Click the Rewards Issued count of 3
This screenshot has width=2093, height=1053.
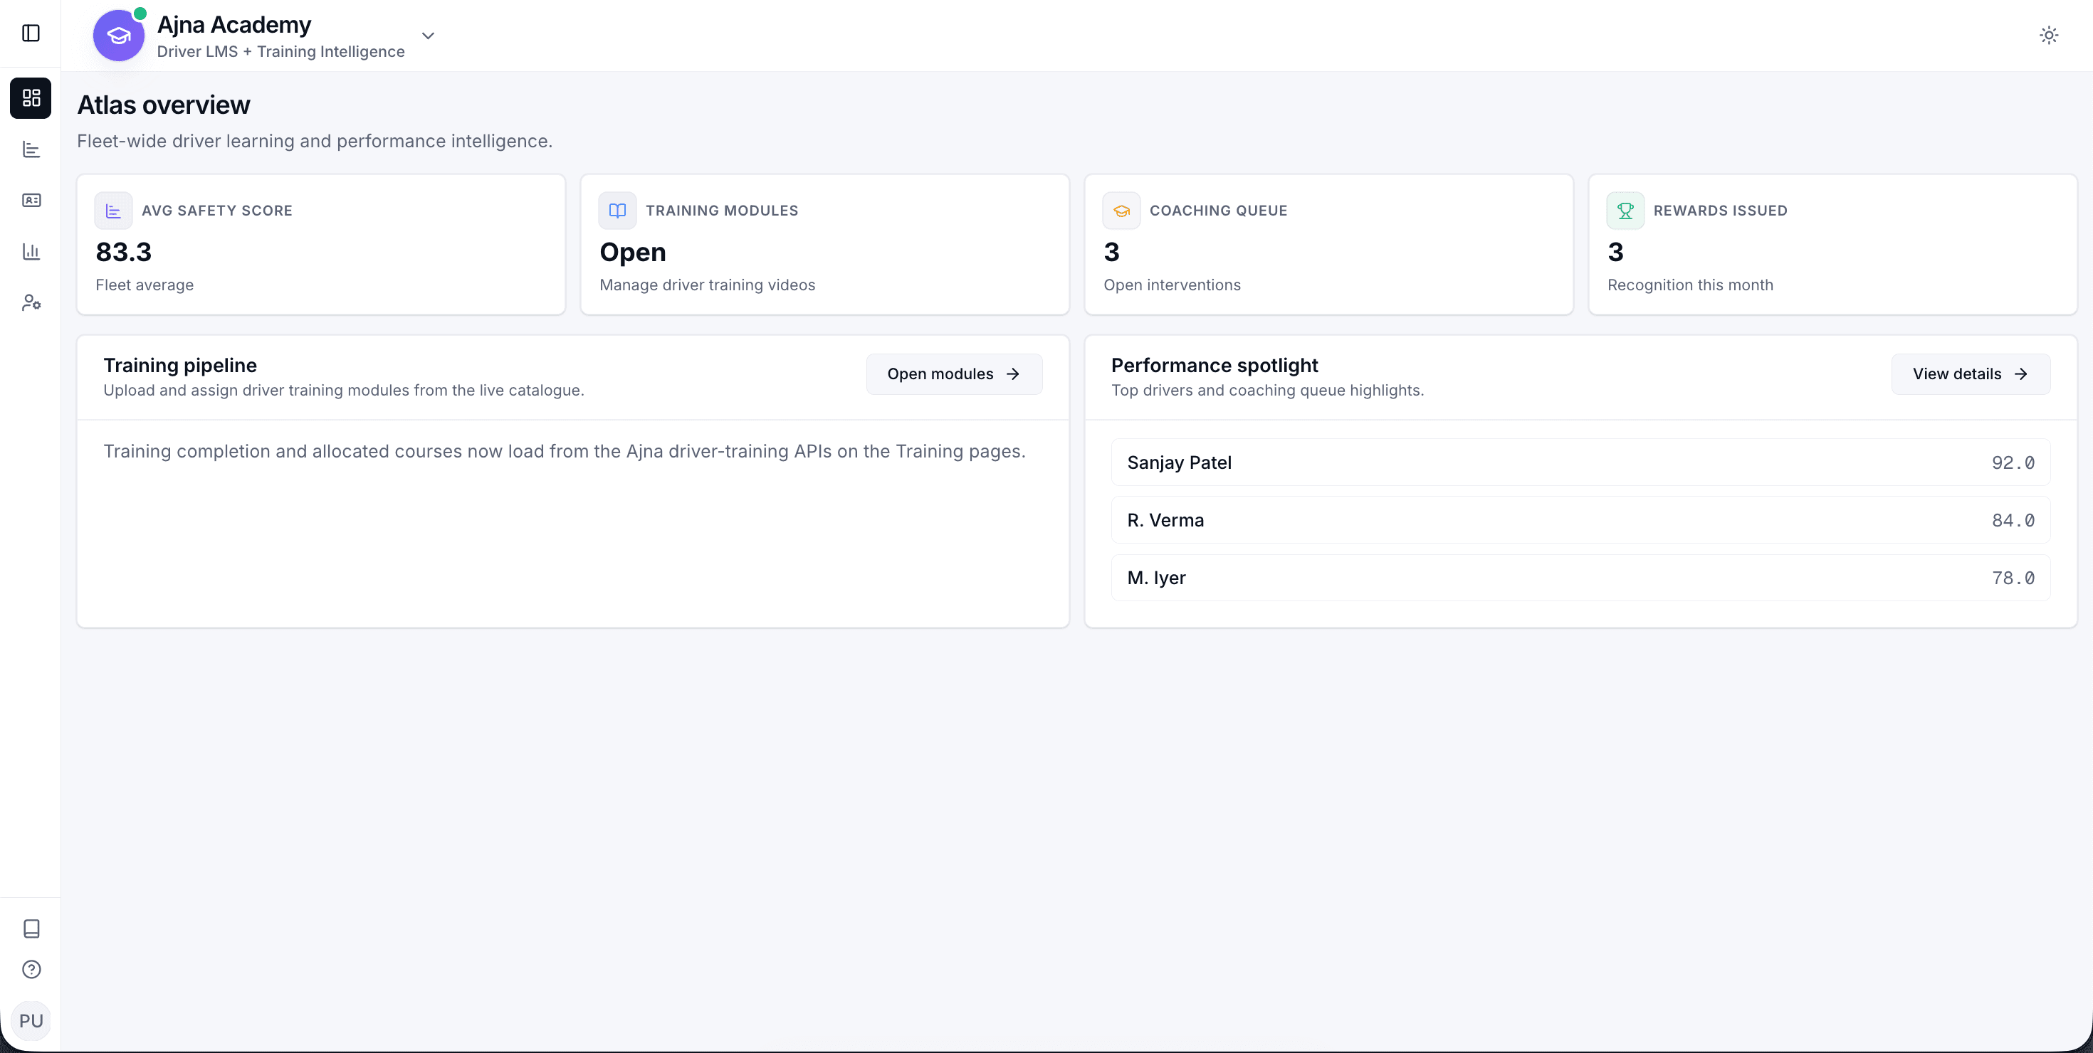click(x=1615, y=253)
